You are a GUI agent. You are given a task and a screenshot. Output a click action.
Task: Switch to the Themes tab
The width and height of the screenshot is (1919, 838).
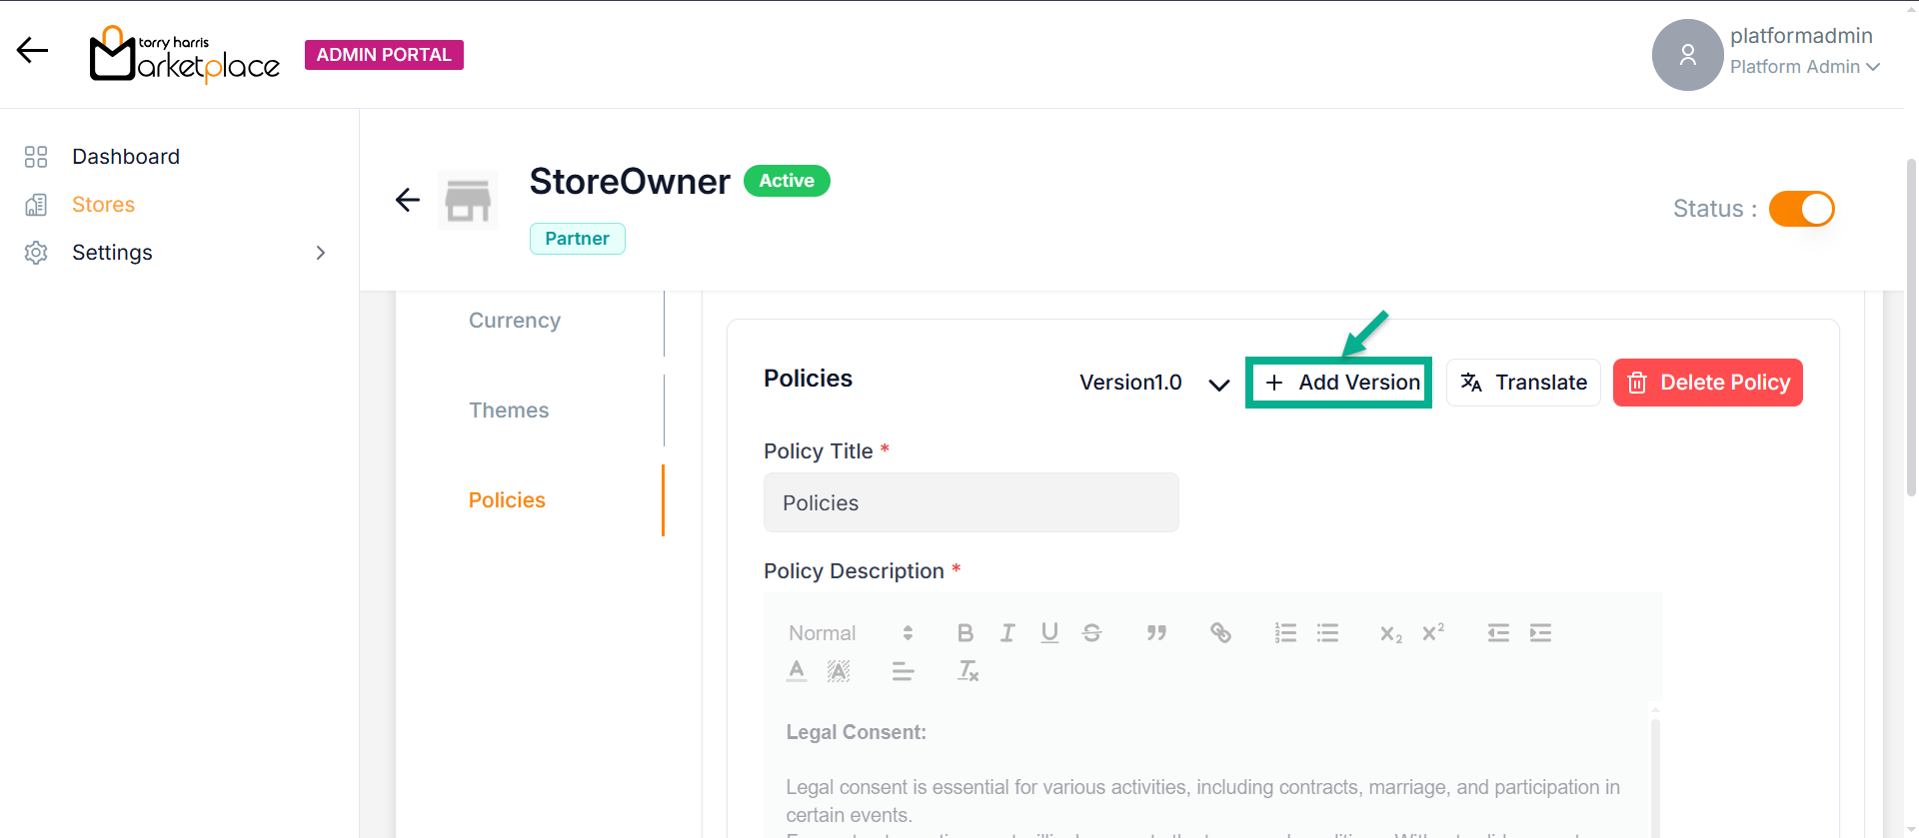pyautogui.click(x=509, y=411)
